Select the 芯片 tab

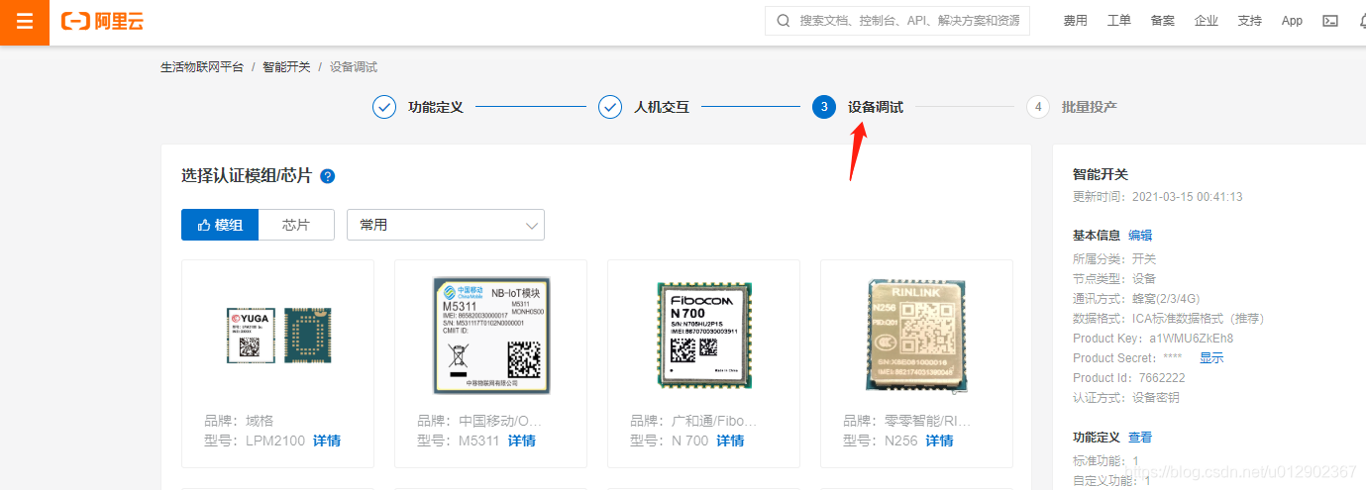pyautogui.click(x=296, y=225)
